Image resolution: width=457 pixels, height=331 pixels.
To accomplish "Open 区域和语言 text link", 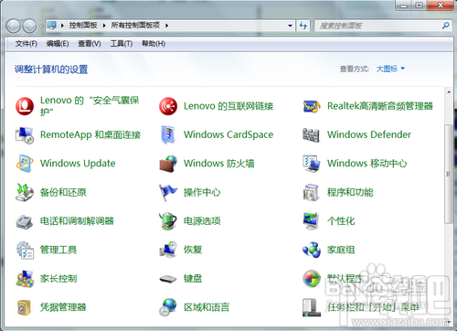I will point(207,307).
